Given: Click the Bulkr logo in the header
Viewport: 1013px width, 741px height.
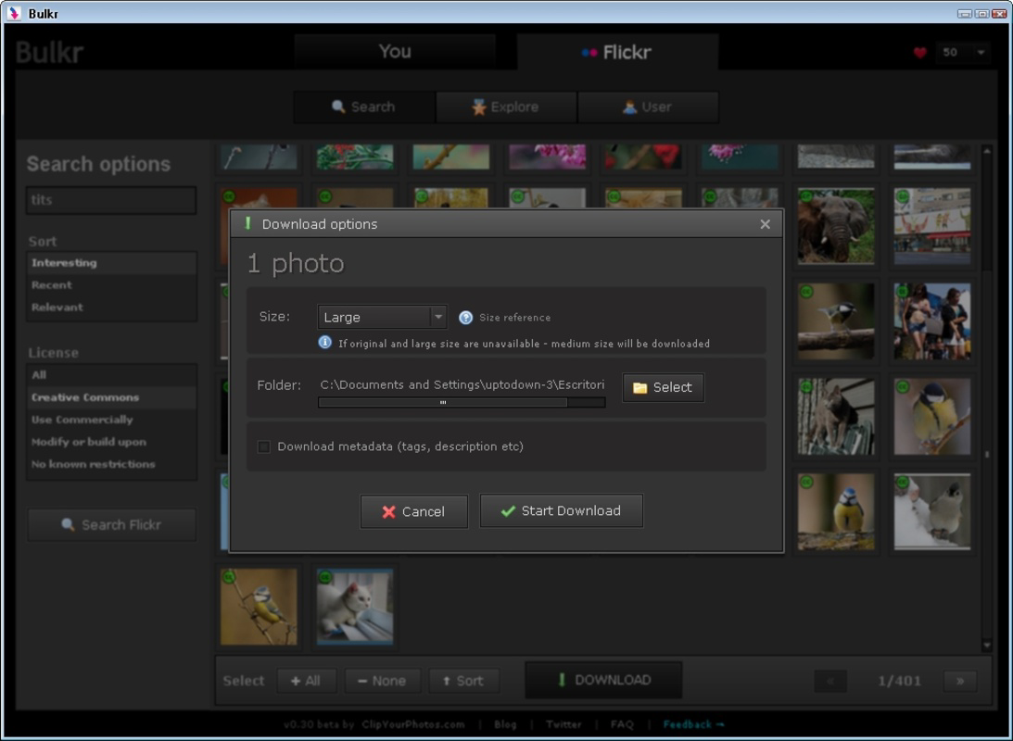Looking at the screenshot, I should pyautogui.click(x=50, y=52).
